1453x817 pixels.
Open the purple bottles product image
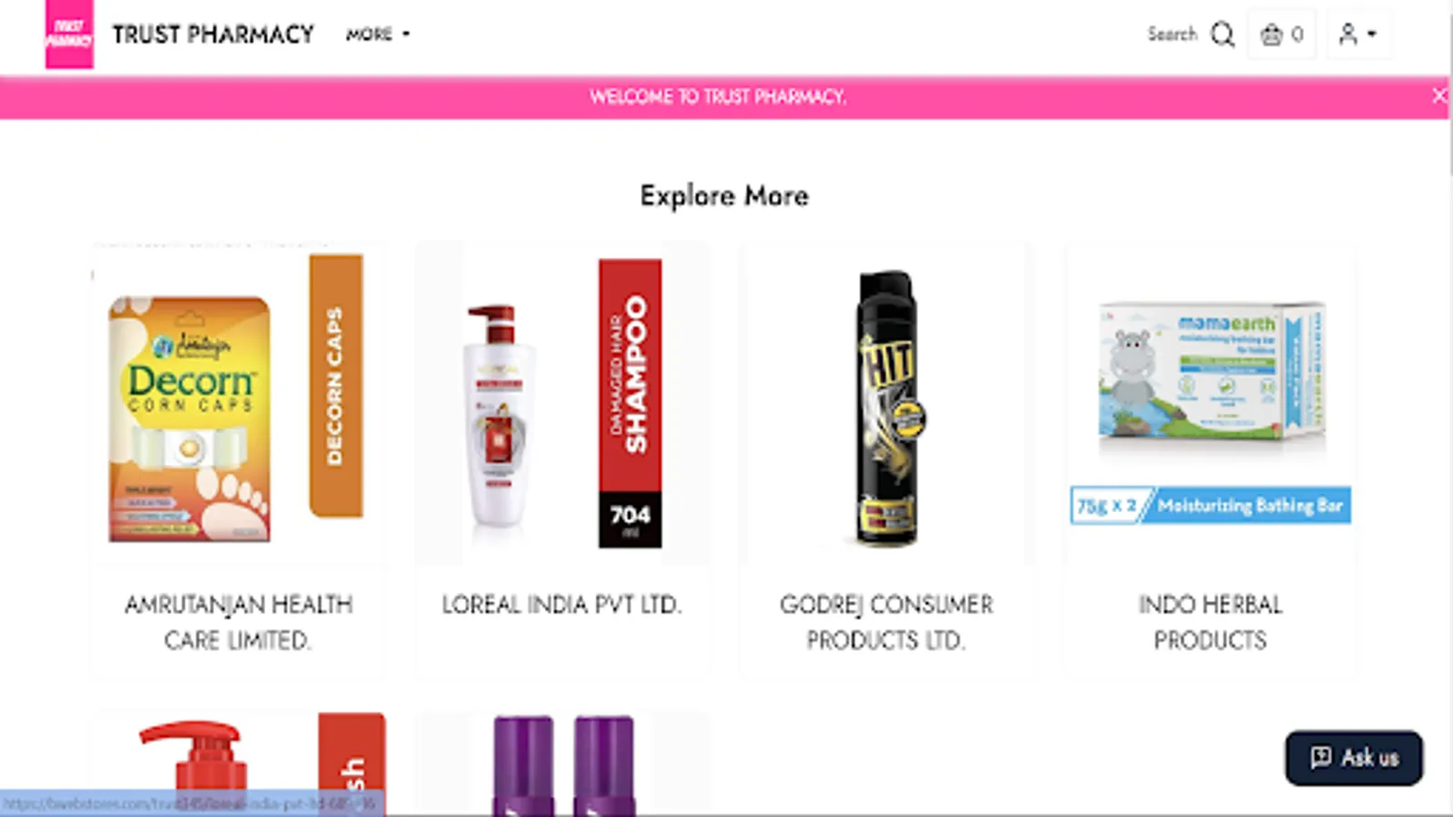(562, 764)
